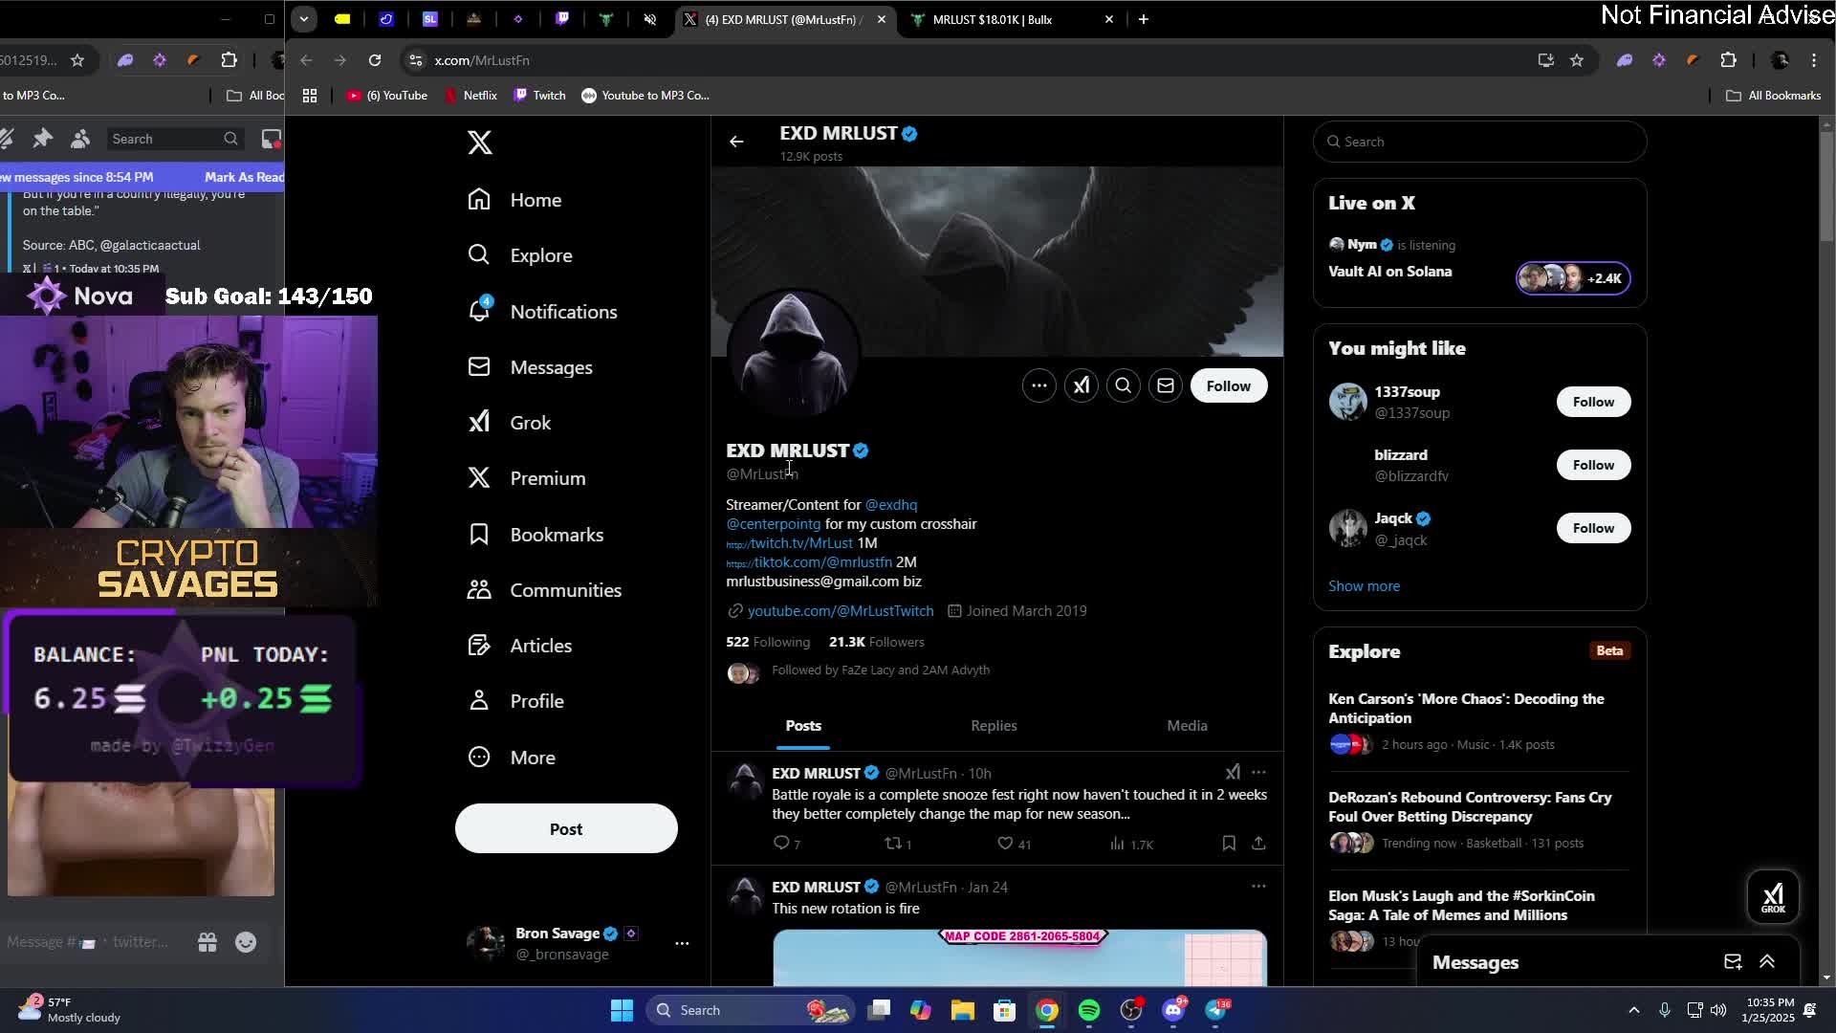Open Home in X sidebar
This screenshot has width=1836, height=1033.
[x=514, y=200]
